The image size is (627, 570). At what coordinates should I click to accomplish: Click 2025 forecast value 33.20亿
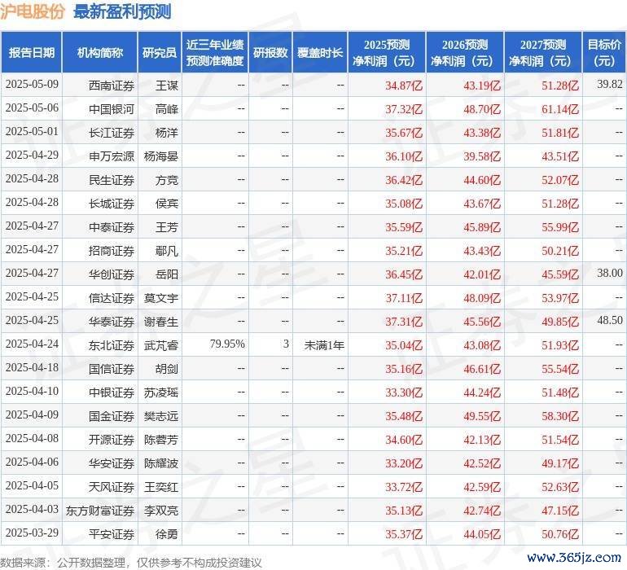point(404,463)
